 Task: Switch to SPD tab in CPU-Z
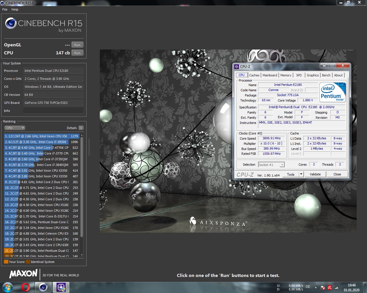coord(299,75)
